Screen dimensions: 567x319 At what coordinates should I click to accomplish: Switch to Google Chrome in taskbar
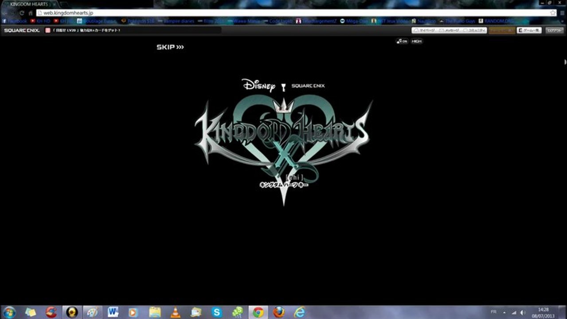(258, 312)
